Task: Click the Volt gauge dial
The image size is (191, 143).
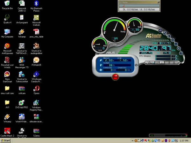Action: [x=135, y=25]
